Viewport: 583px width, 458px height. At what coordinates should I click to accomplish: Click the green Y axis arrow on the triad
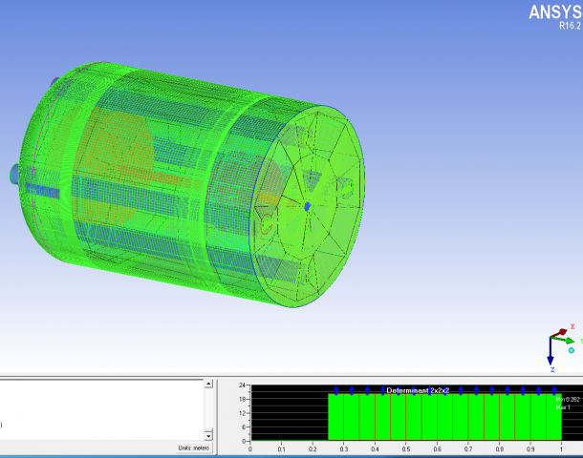click(571, 340)
